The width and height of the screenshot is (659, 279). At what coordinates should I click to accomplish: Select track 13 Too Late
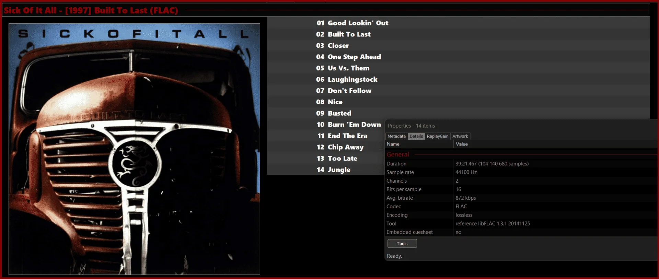click(x=337, y=159)
